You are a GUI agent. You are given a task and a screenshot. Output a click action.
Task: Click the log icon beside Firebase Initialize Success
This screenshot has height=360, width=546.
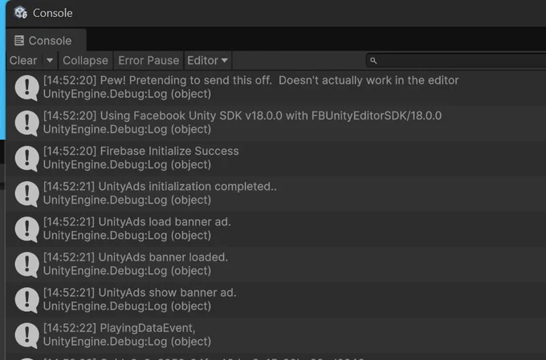click(26, 159)
